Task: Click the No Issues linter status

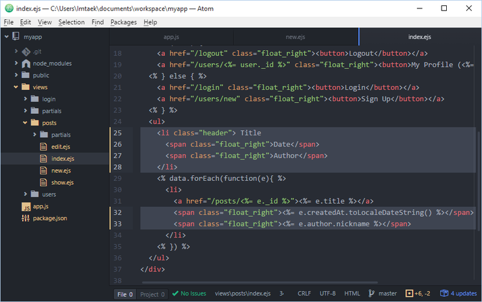Action: (189, 294)
